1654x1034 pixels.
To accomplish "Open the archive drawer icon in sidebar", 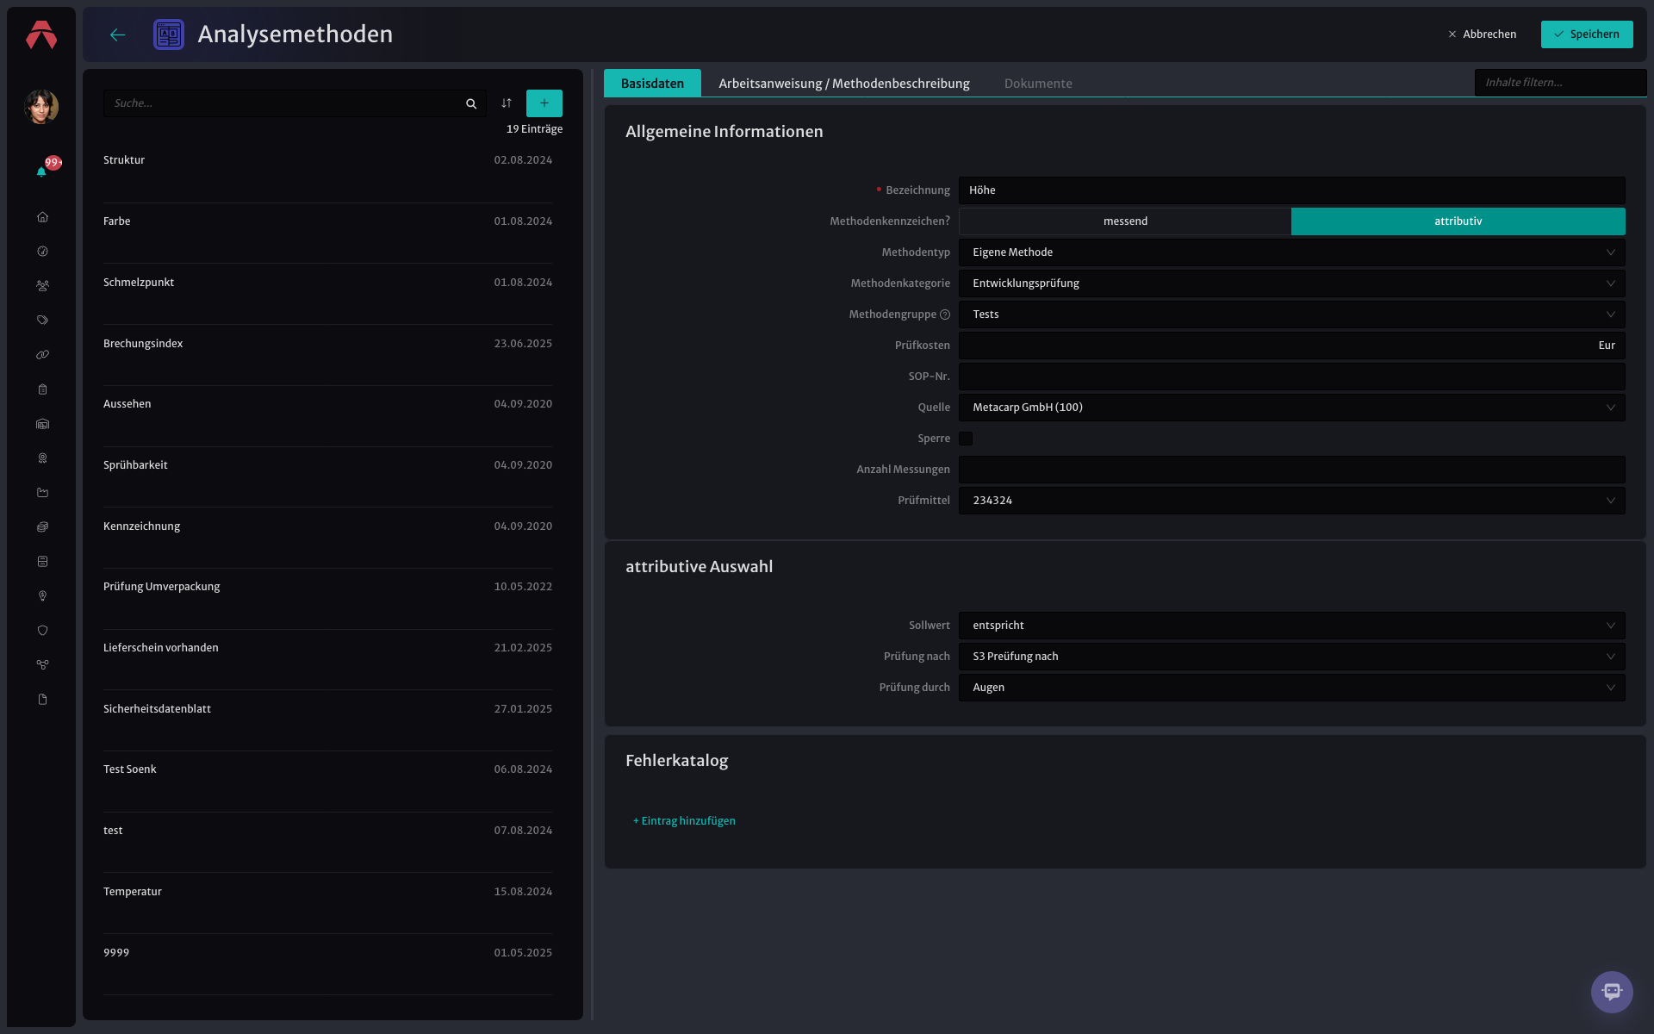I will coord(42,562).
